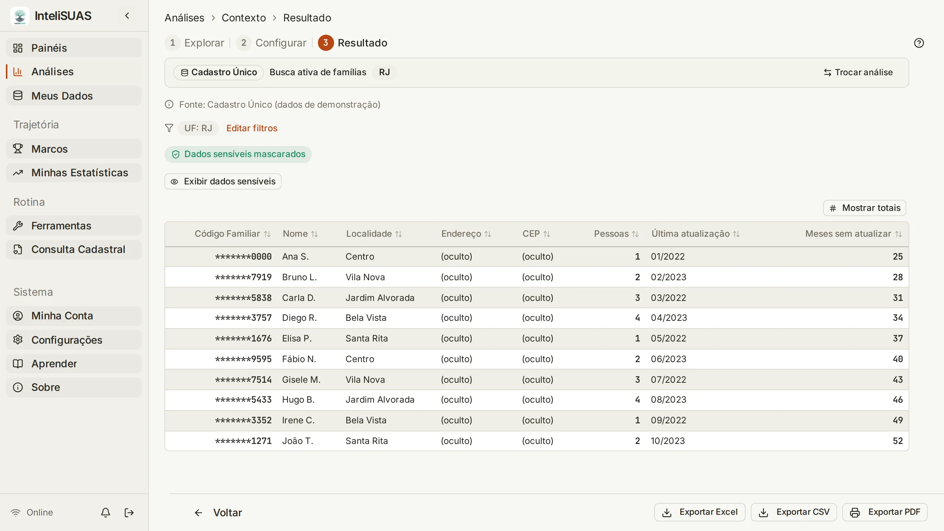Click the UF: RJ filter chip
The width and height of the screenshot is (944, 531).
point(198,128)
